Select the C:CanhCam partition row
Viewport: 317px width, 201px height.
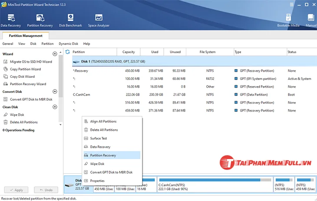(194, 95)
